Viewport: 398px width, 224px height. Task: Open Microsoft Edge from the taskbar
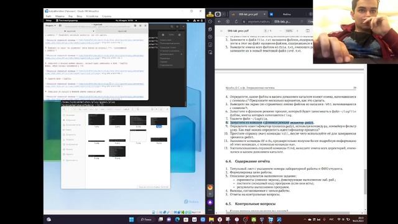pyautogui.click(x=177, y=220)
